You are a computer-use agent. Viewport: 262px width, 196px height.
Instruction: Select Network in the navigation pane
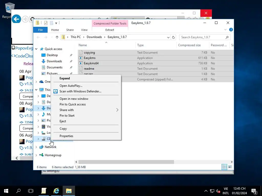pos(50,147)
